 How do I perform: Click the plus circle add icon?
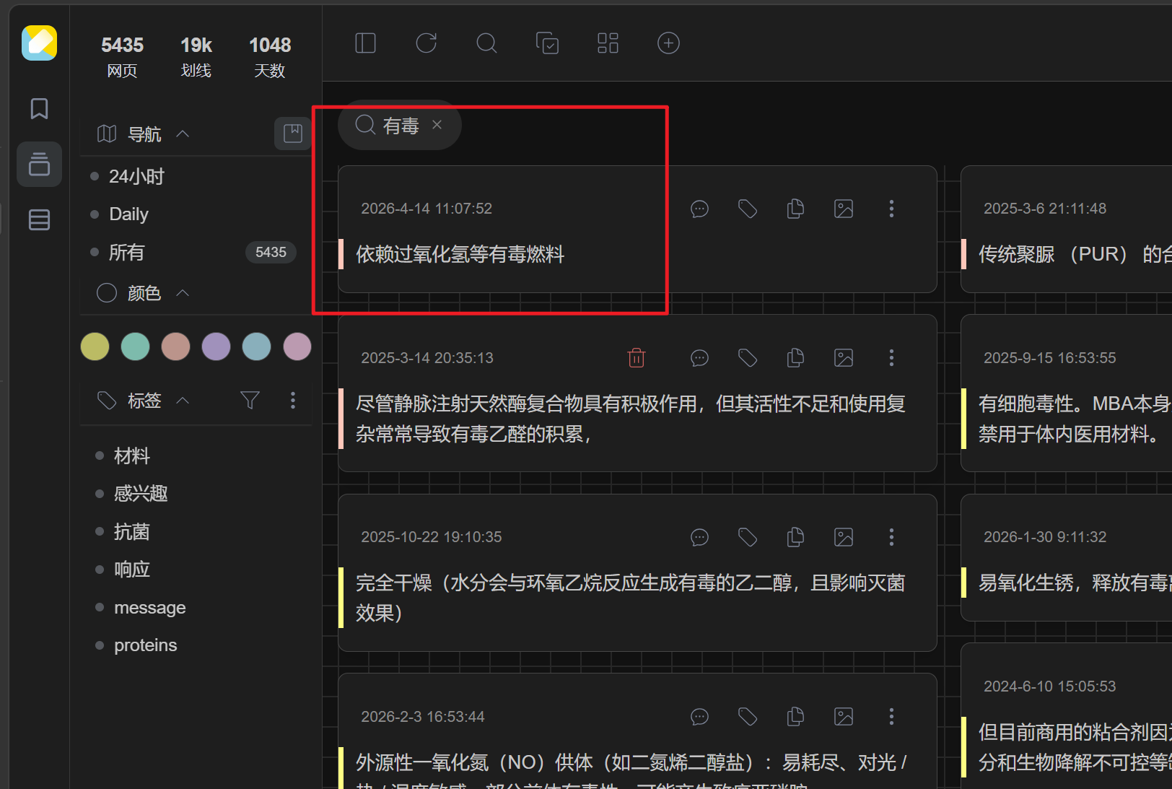[668, 43]
